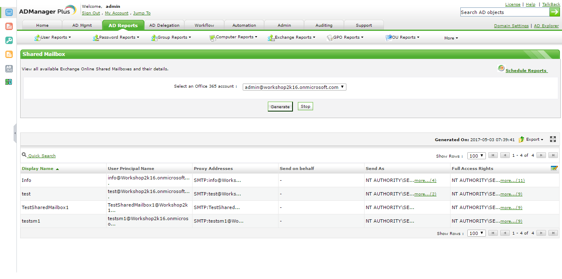Open the Password Reports dropdown menu
The width and height of the screenshot is (562, 279).
116,37
